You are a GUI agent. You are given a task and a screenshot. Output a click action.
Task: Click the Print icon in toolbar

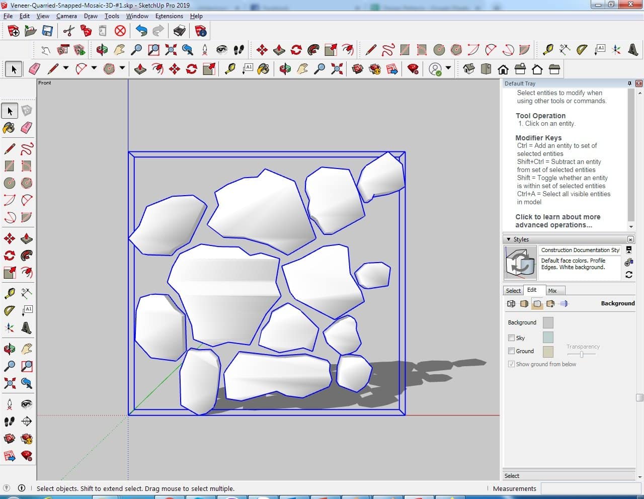tap(180, 31)
